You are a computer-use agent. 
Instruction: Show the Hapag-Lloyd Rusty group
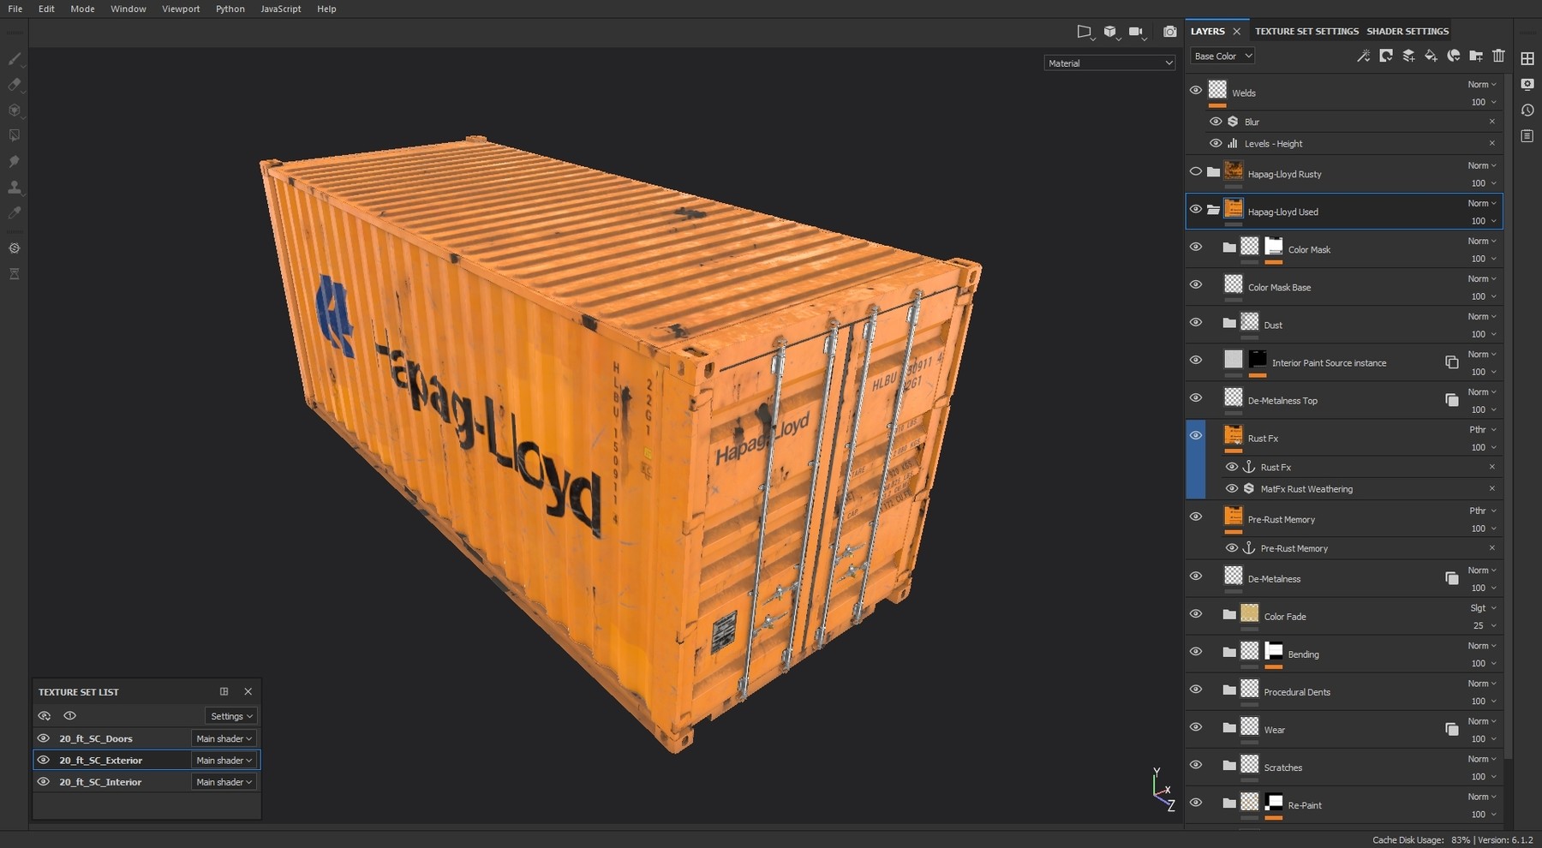click(x=1196, y=171)
